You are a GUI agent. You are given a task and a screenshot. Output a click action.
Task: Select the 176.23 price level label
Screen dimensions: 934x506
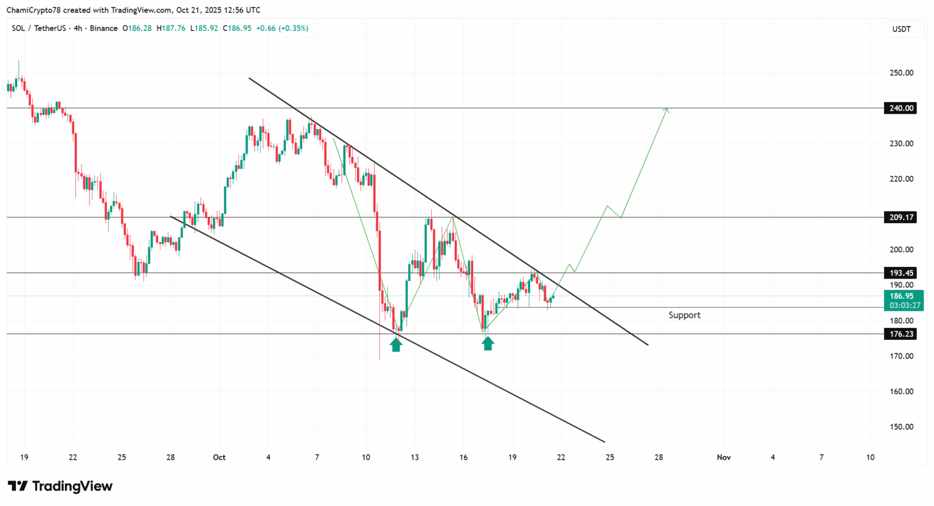point(901,334)
